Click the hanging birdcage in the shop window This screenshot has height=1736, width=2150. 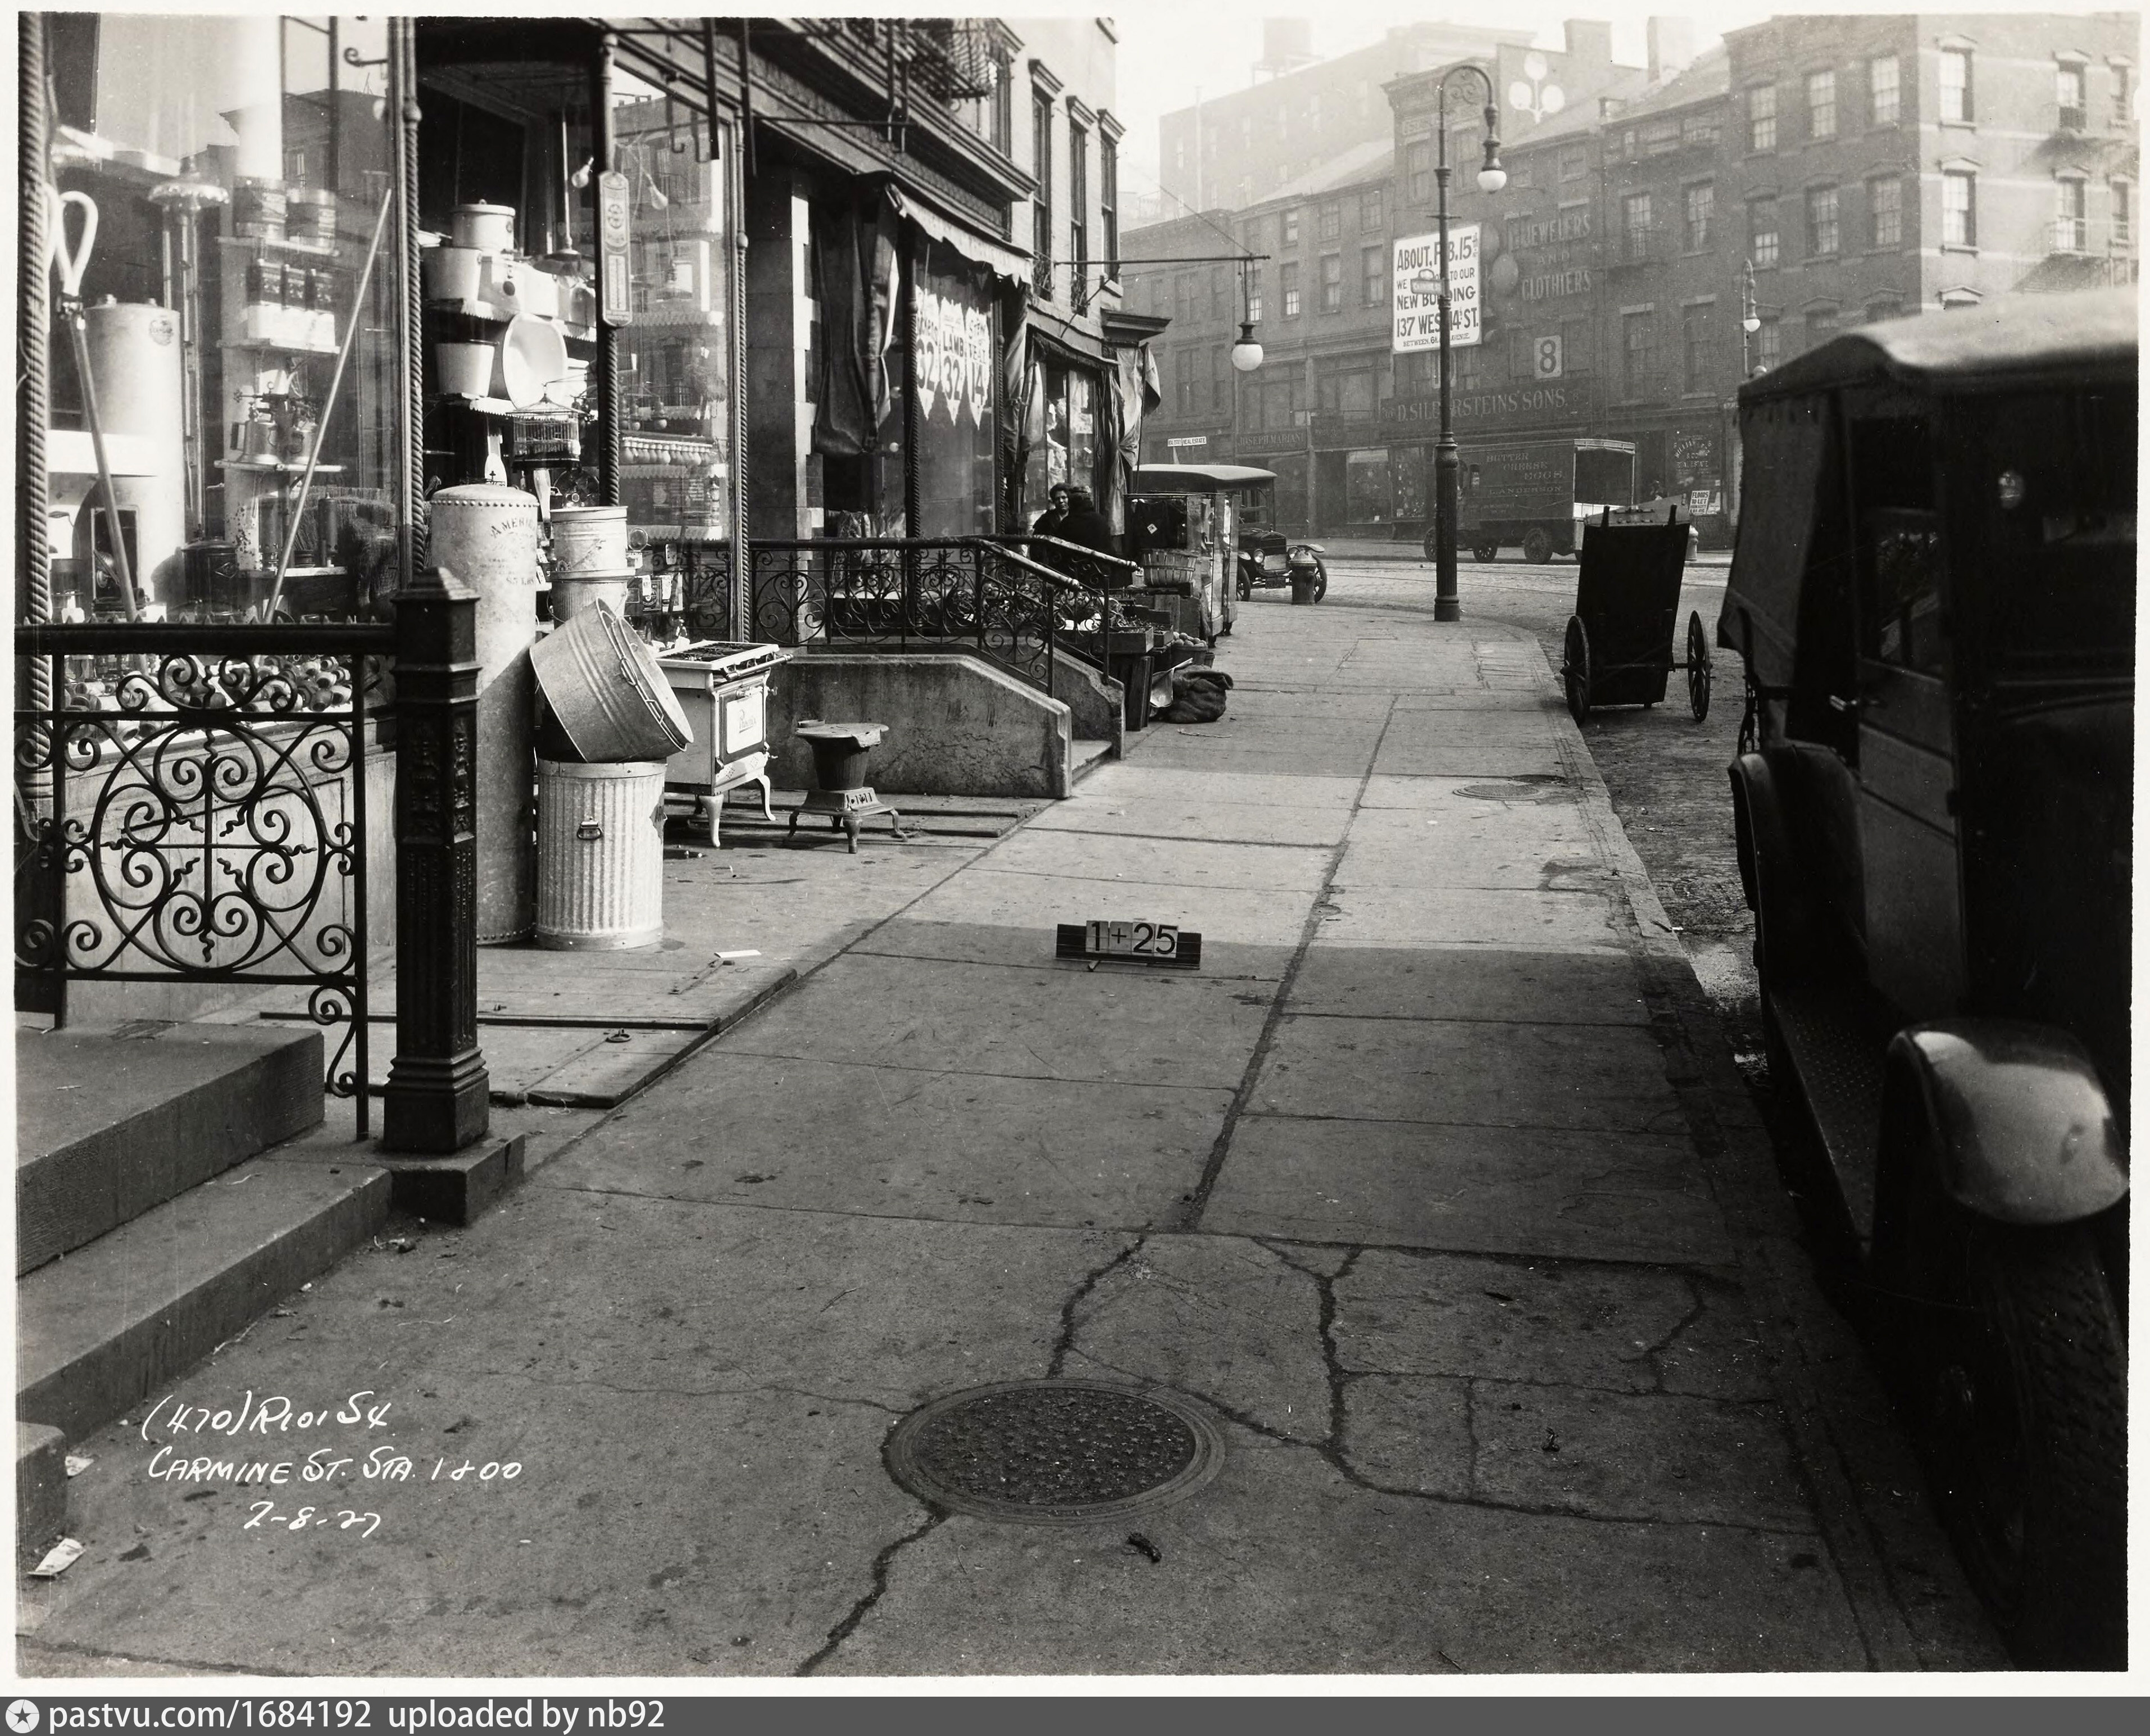tap(544, 434)
